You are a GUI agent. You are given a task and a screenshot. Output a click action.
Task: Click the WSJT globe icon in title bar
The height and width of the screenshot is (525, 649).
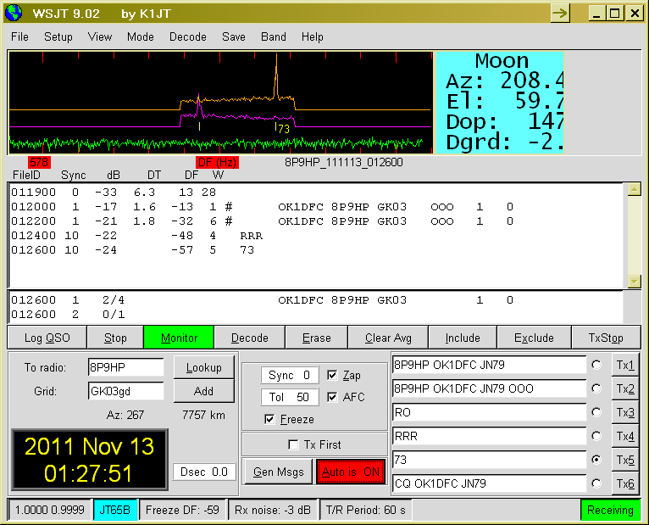(14, 13)
